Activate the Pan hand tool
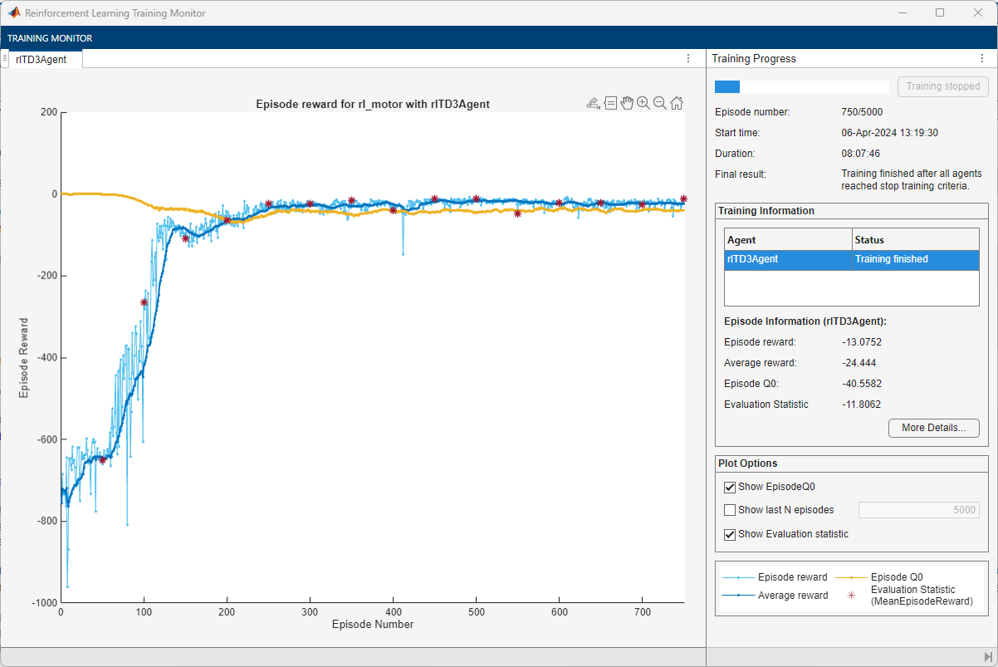Image resolution: width=998 pixels, height=667 pixels. 627,103
